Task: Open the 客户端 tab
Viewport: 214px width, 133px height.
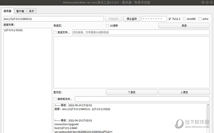Action: coord(20,11)
